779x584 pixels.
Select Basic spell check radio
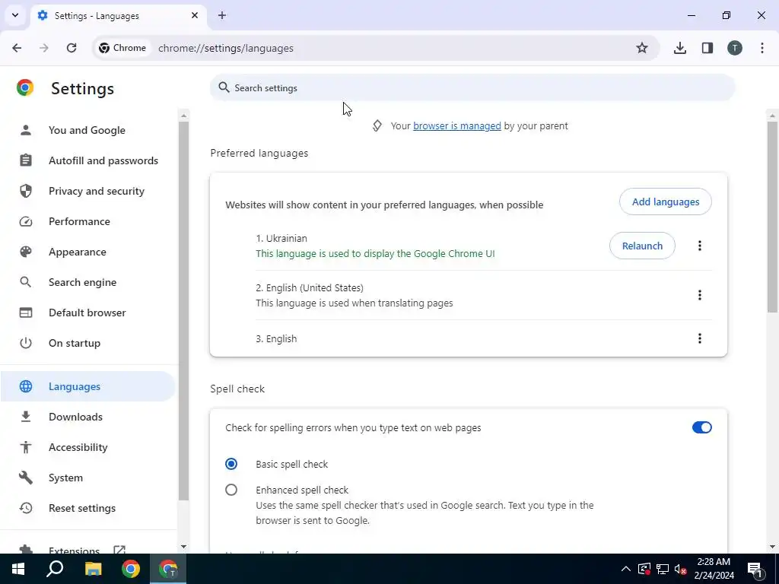pos(231,464)
